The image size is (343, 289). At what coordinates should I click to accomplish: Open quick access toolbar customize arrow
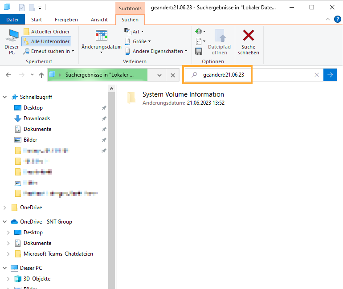[x=40, y=8]
